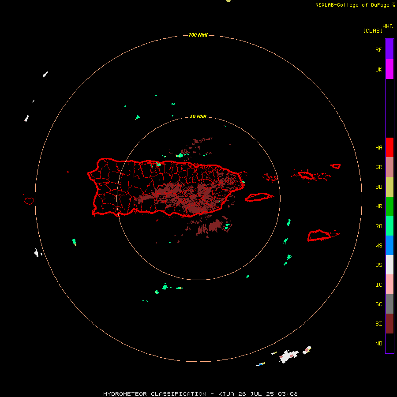This screenshot has width=397, height=397.
Task: Click the Mona Island outline west of Puerto Rico
Action: point(29,201)
